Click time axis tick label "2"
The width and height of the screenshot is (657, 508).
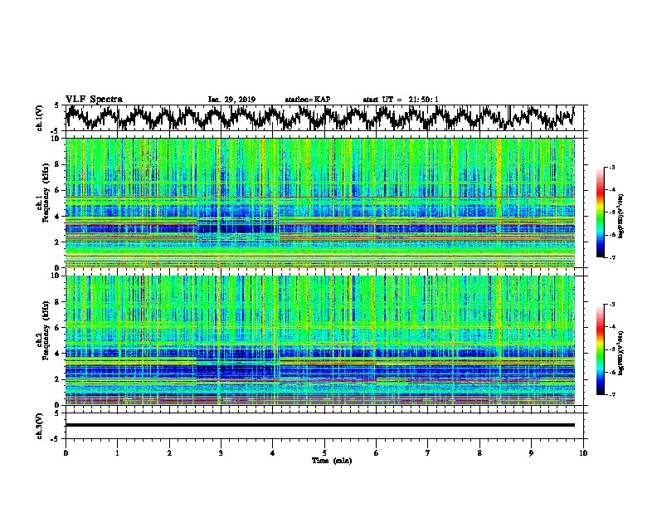pos(169,453)
